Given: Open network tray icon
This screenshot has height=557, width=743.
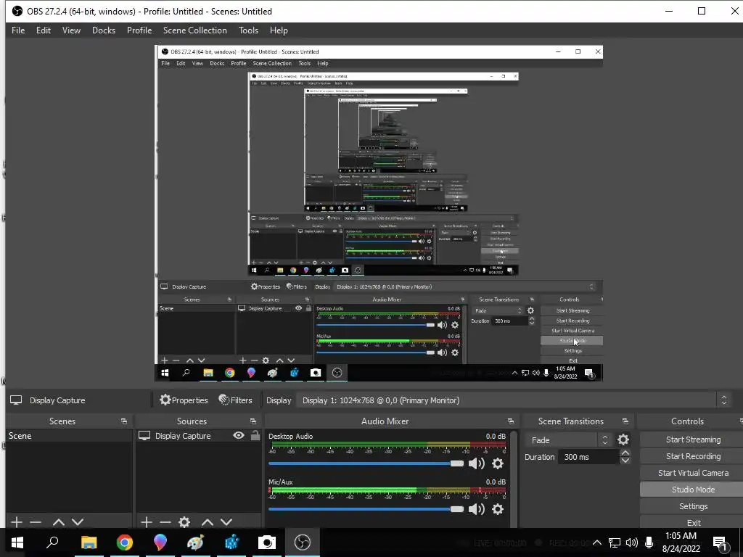Looking at the screenshot, I should point(615,542).
